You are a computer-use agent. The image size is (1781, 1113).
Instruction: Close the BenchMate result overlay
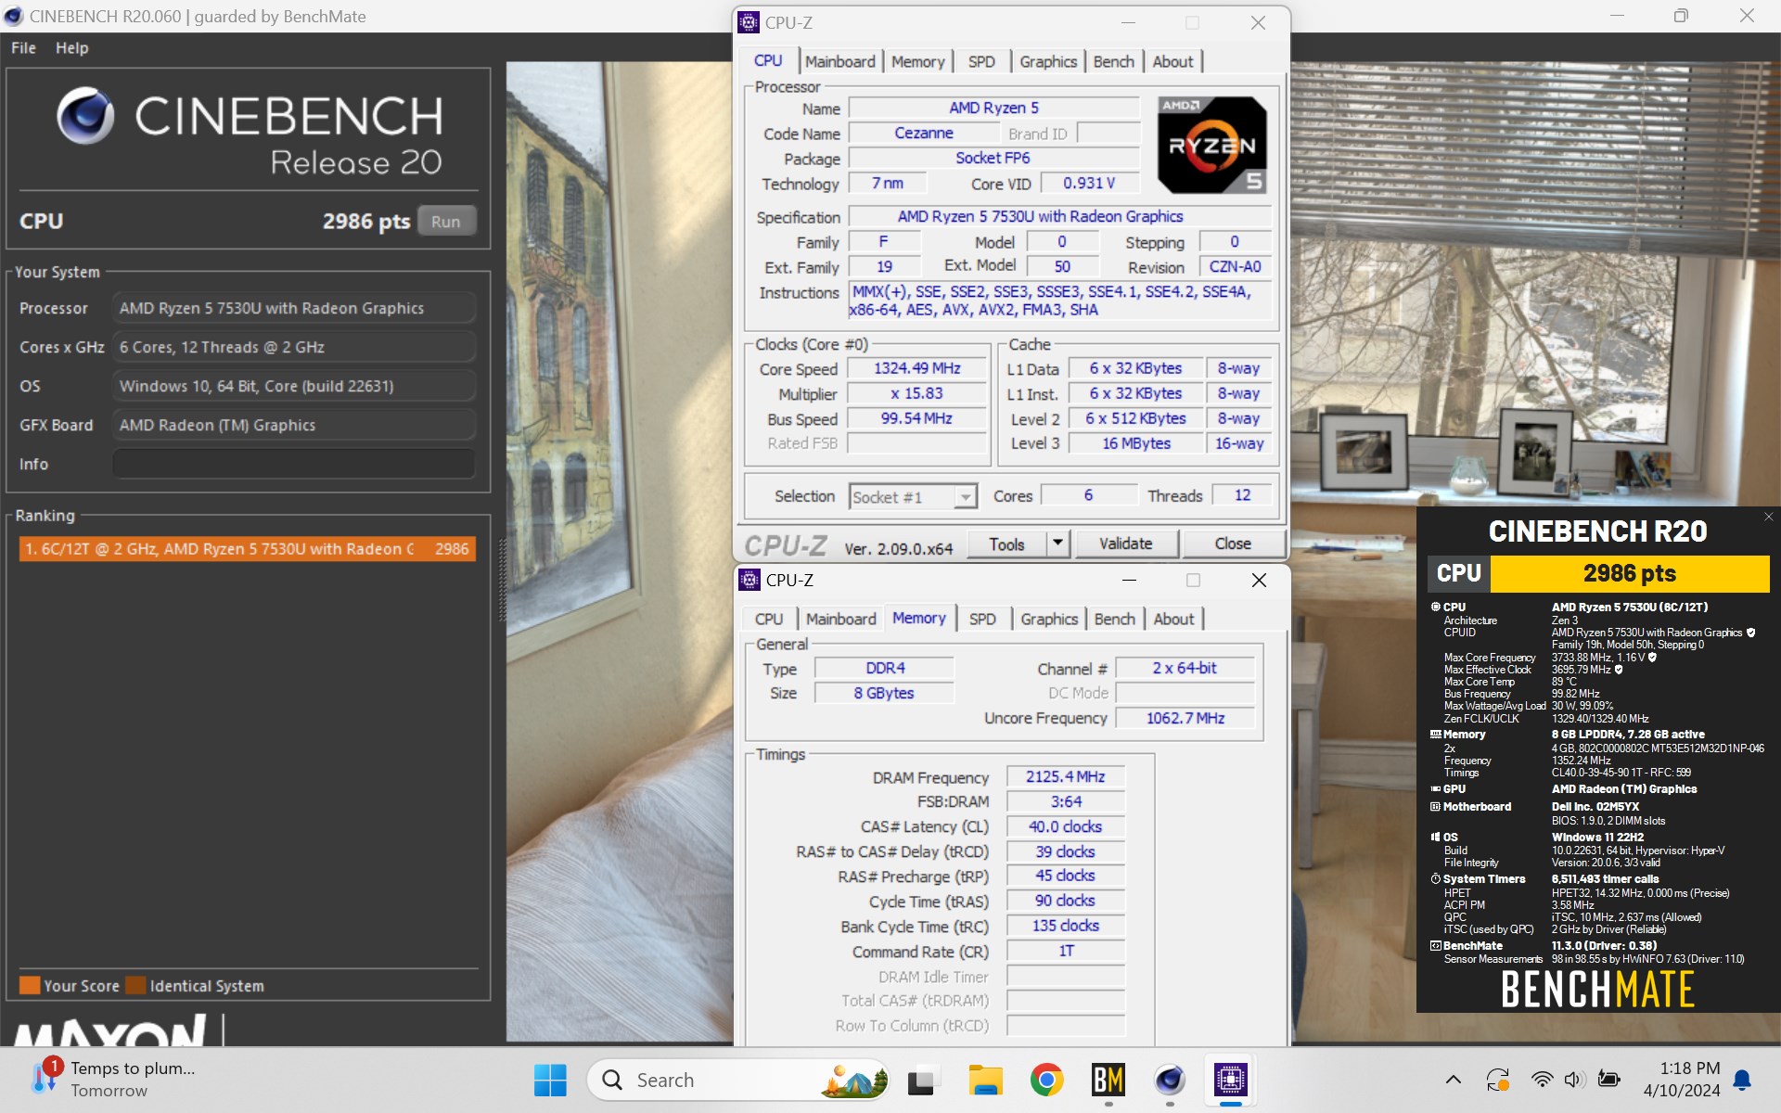(x=1768, y=517)
